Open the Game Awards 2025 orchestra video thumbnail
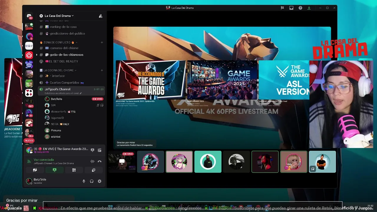The height and width of the screenshot is (212, 377). pos(222,80)
